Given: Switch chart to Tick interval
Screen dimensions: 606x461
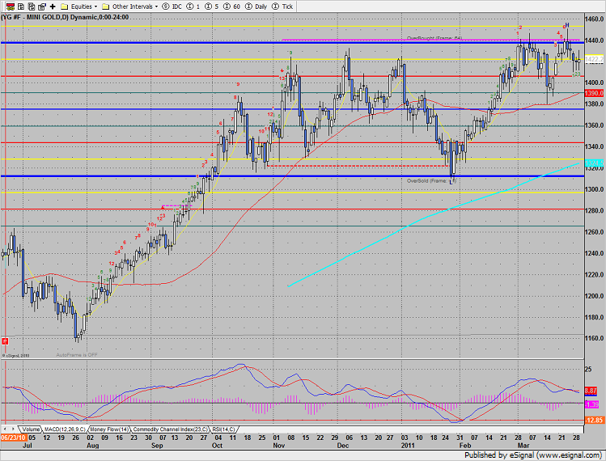Looking at the screenshot, I should [x=282, y=6].
